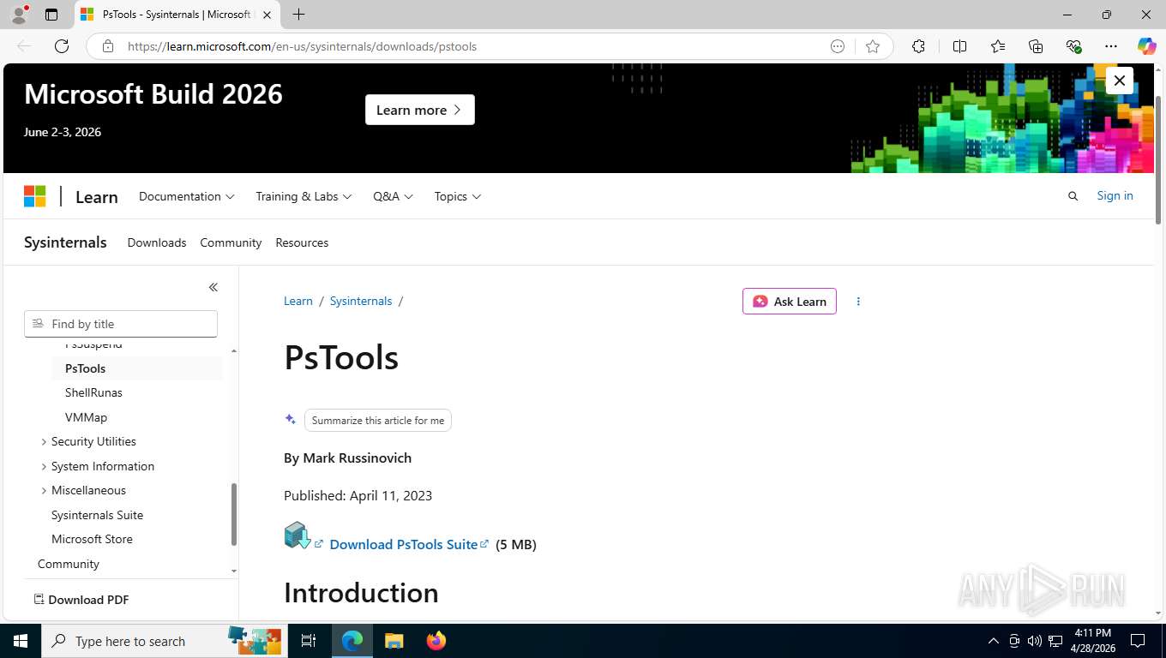Launch Firefox from the taskbar
The height and width of the screenshot is (658, 1166).
pyautogui.click(x=436, y=641)
